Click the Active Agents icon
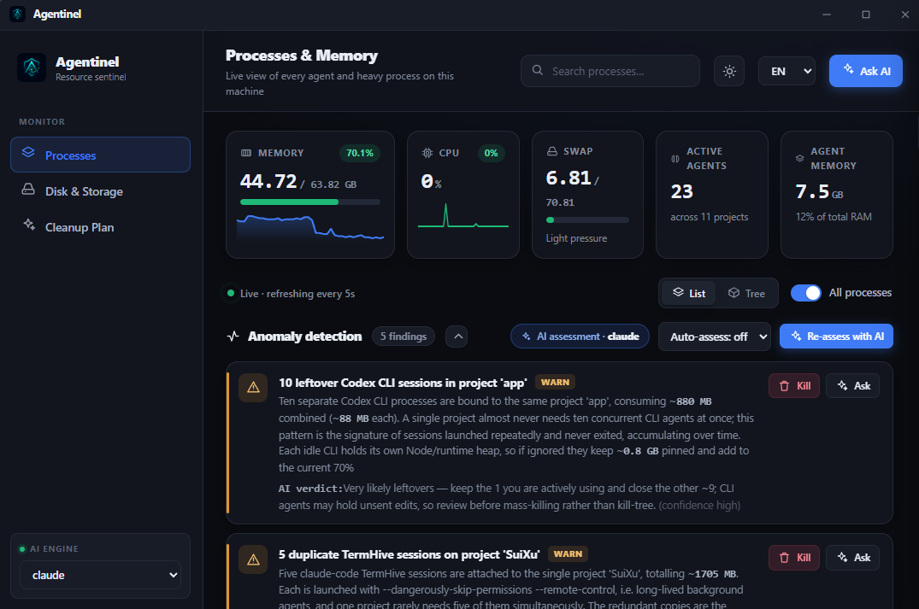Image resolution: width=919 pixels, height=609 pixels. 675,159
